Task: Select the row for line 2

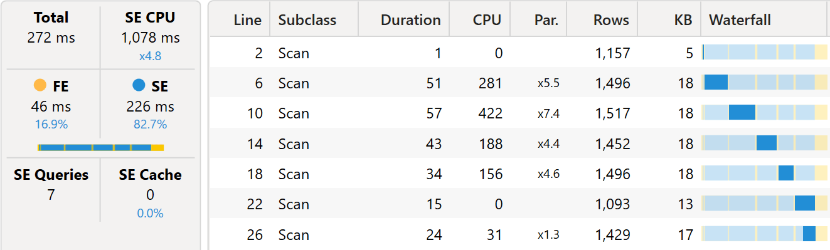Action: (x=519, y=53)
